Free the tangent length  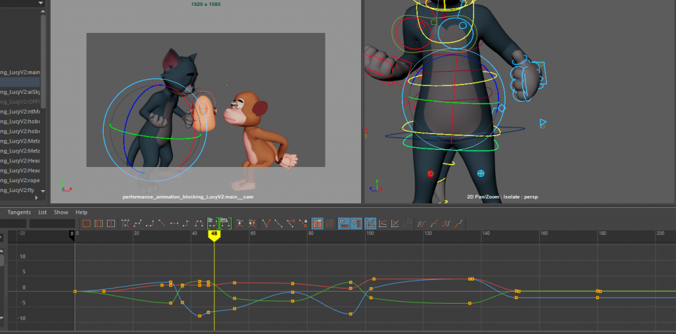pyautogui.click(x=291, y=223)
